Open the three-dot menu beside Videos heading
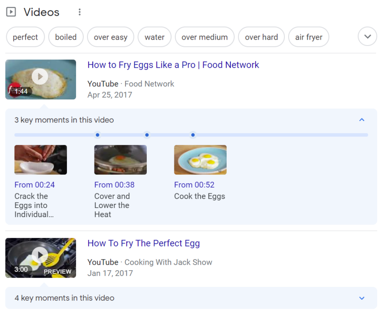 pos(79,12)
